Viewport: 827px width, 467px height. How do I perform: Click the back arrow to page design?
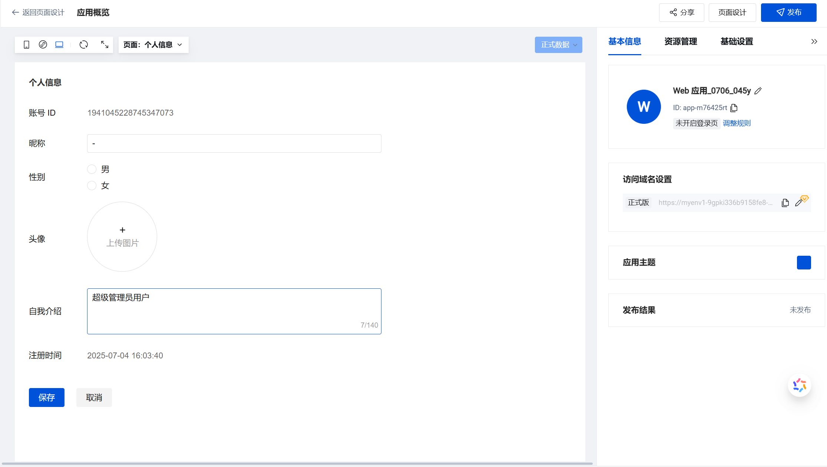pos(15,13)
